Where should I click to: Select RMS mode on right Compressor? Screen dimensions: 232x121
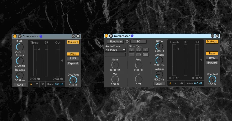click(212, 58)
